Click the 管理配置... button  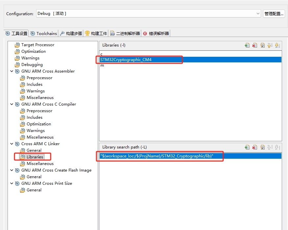[x=274, y=14]
